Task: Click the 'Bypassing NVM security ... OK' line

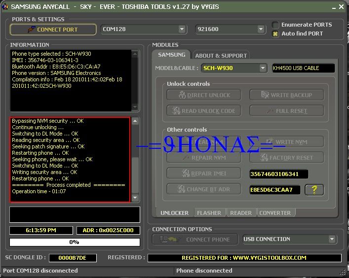Action: click(x=47, y=121)
